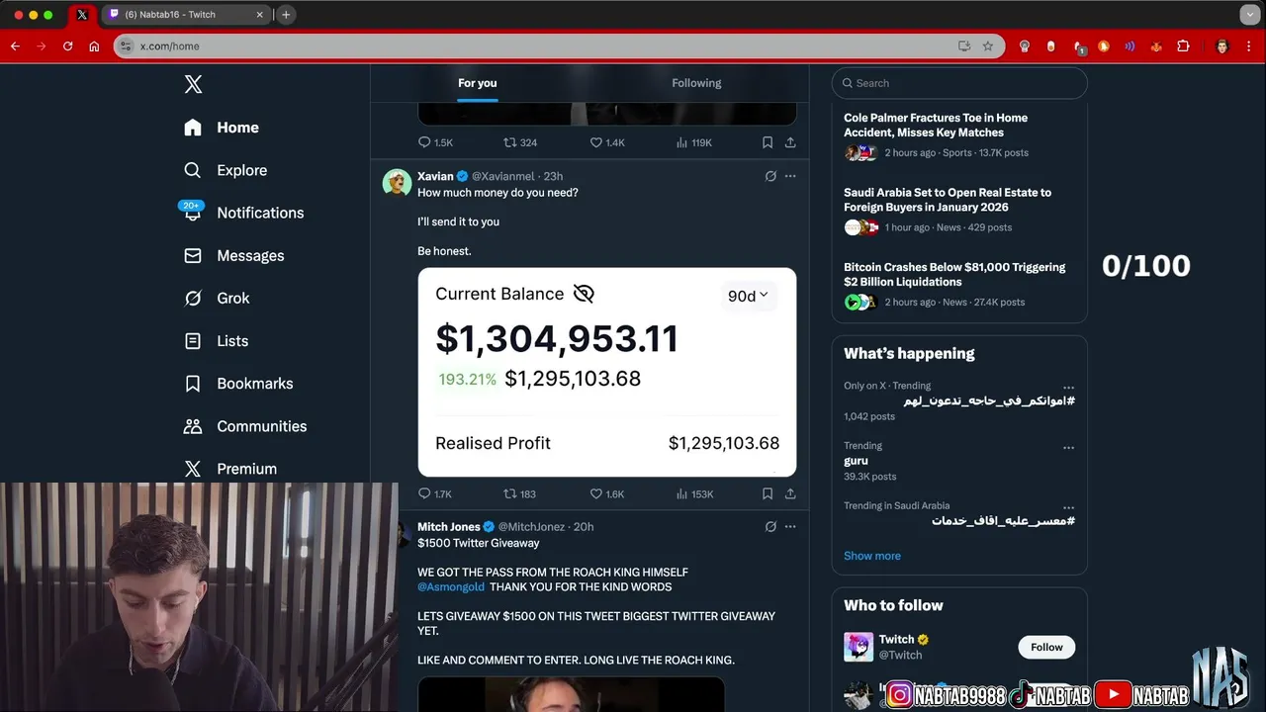Open Premium in the sidebar
1266x712 pixels.
click(x=230, y=469)
